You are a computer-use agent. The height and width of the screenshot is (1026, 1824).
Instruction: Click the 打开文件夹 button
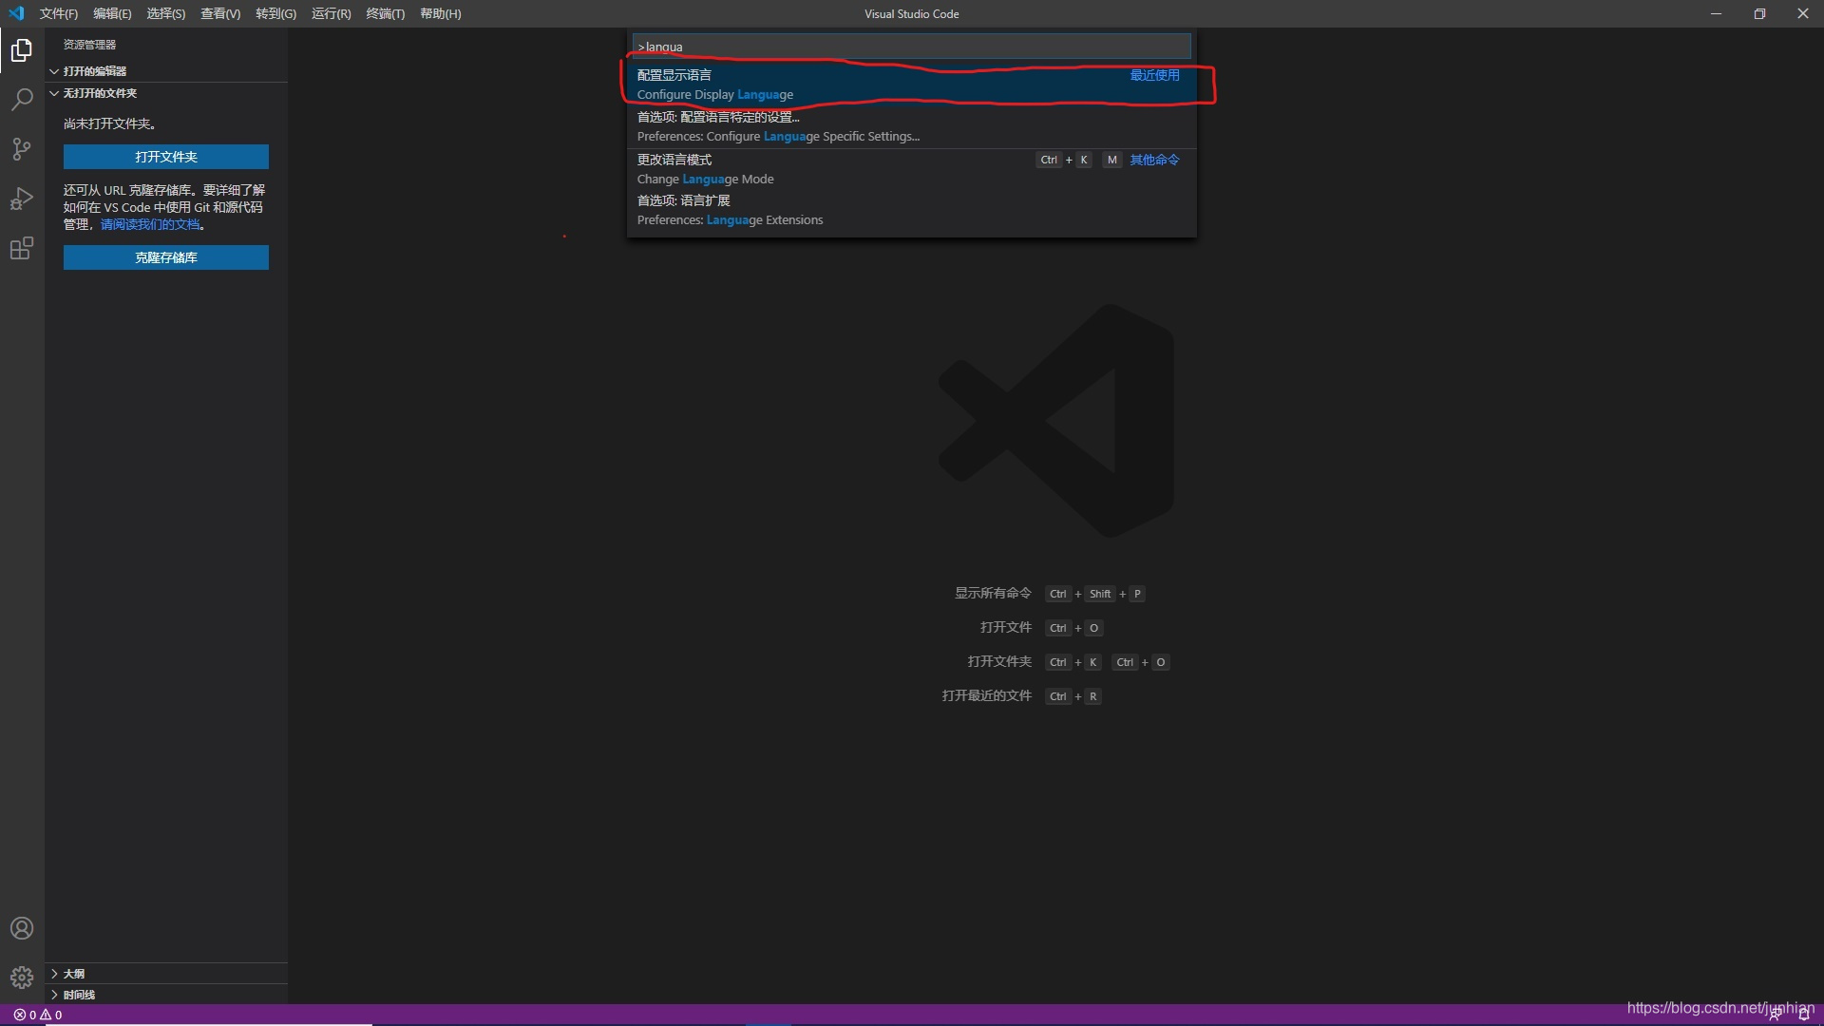166,157
